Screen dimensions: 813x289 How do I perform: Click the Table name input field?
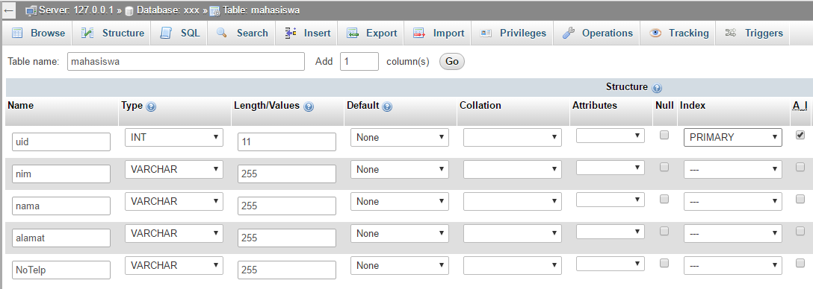186,62
